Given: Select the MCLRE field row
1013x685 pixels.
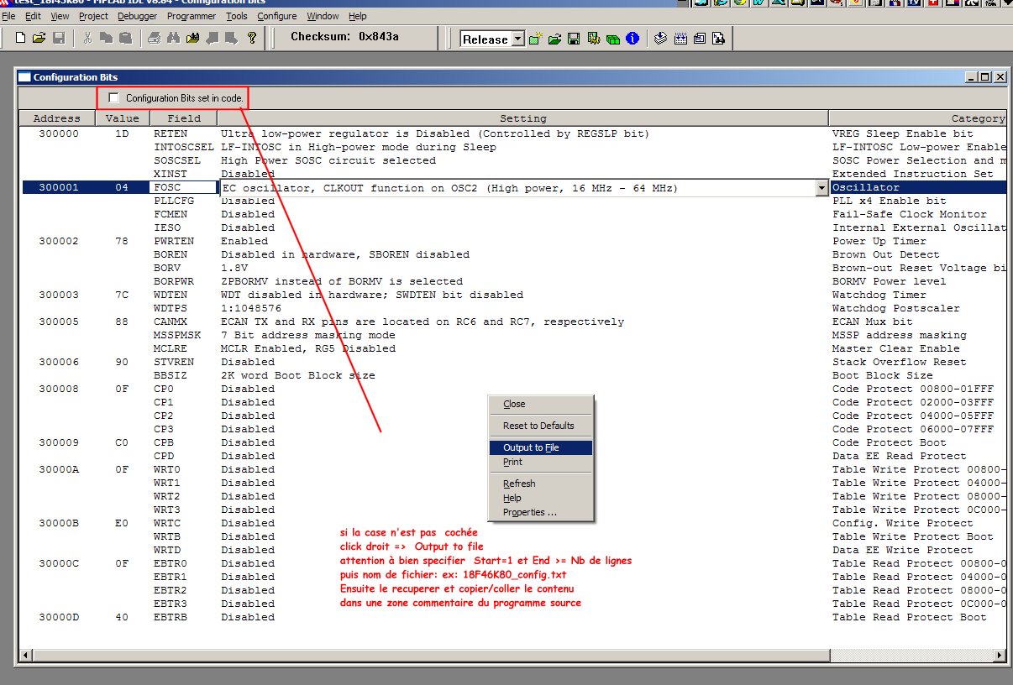Looking at the screenshot, I should click(512, 348).
